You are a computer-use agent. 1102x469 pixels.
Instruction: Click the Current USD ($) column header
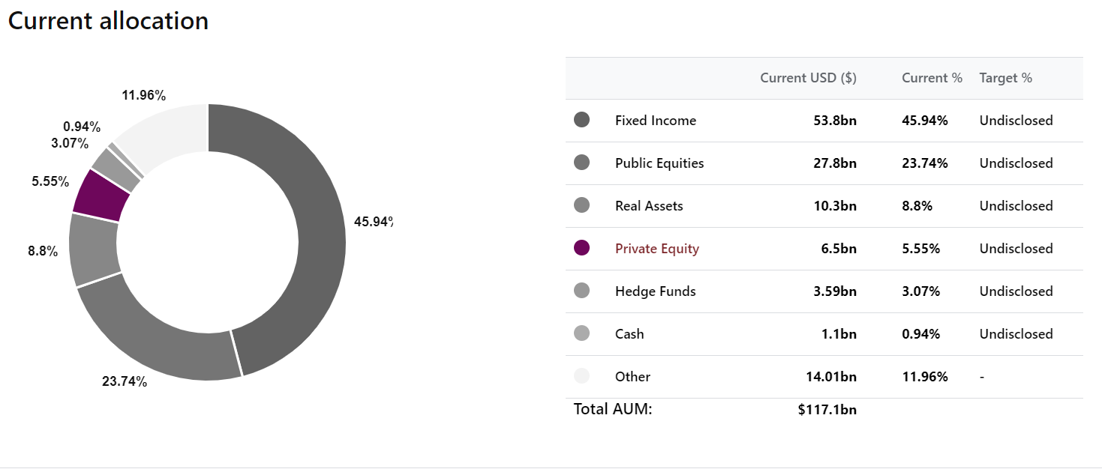click(808, 78)
